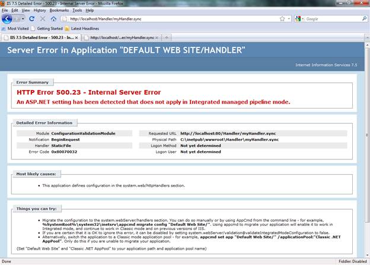Click the physical path C:\inetpub\wwwroot\Handler\myHandler.sync
The height and width of the screenshot is (265, 370).
tap(229, 140)
